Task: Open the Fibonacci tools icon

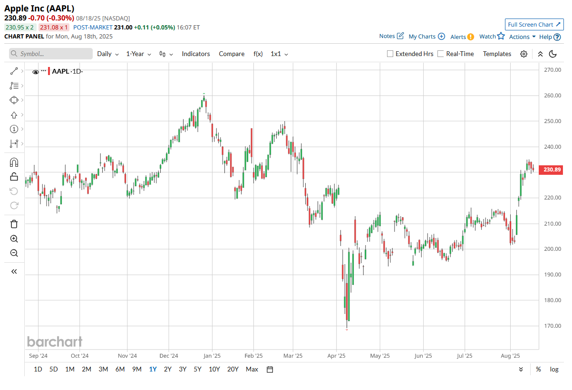Action: (x=14, y=86)
